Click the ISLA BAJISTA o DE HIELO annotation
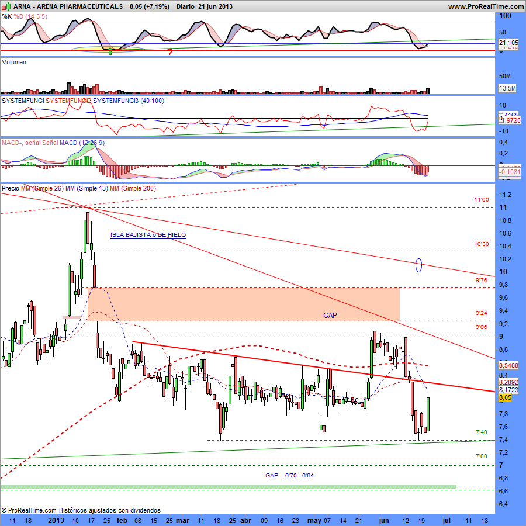 tap(148, 235)
